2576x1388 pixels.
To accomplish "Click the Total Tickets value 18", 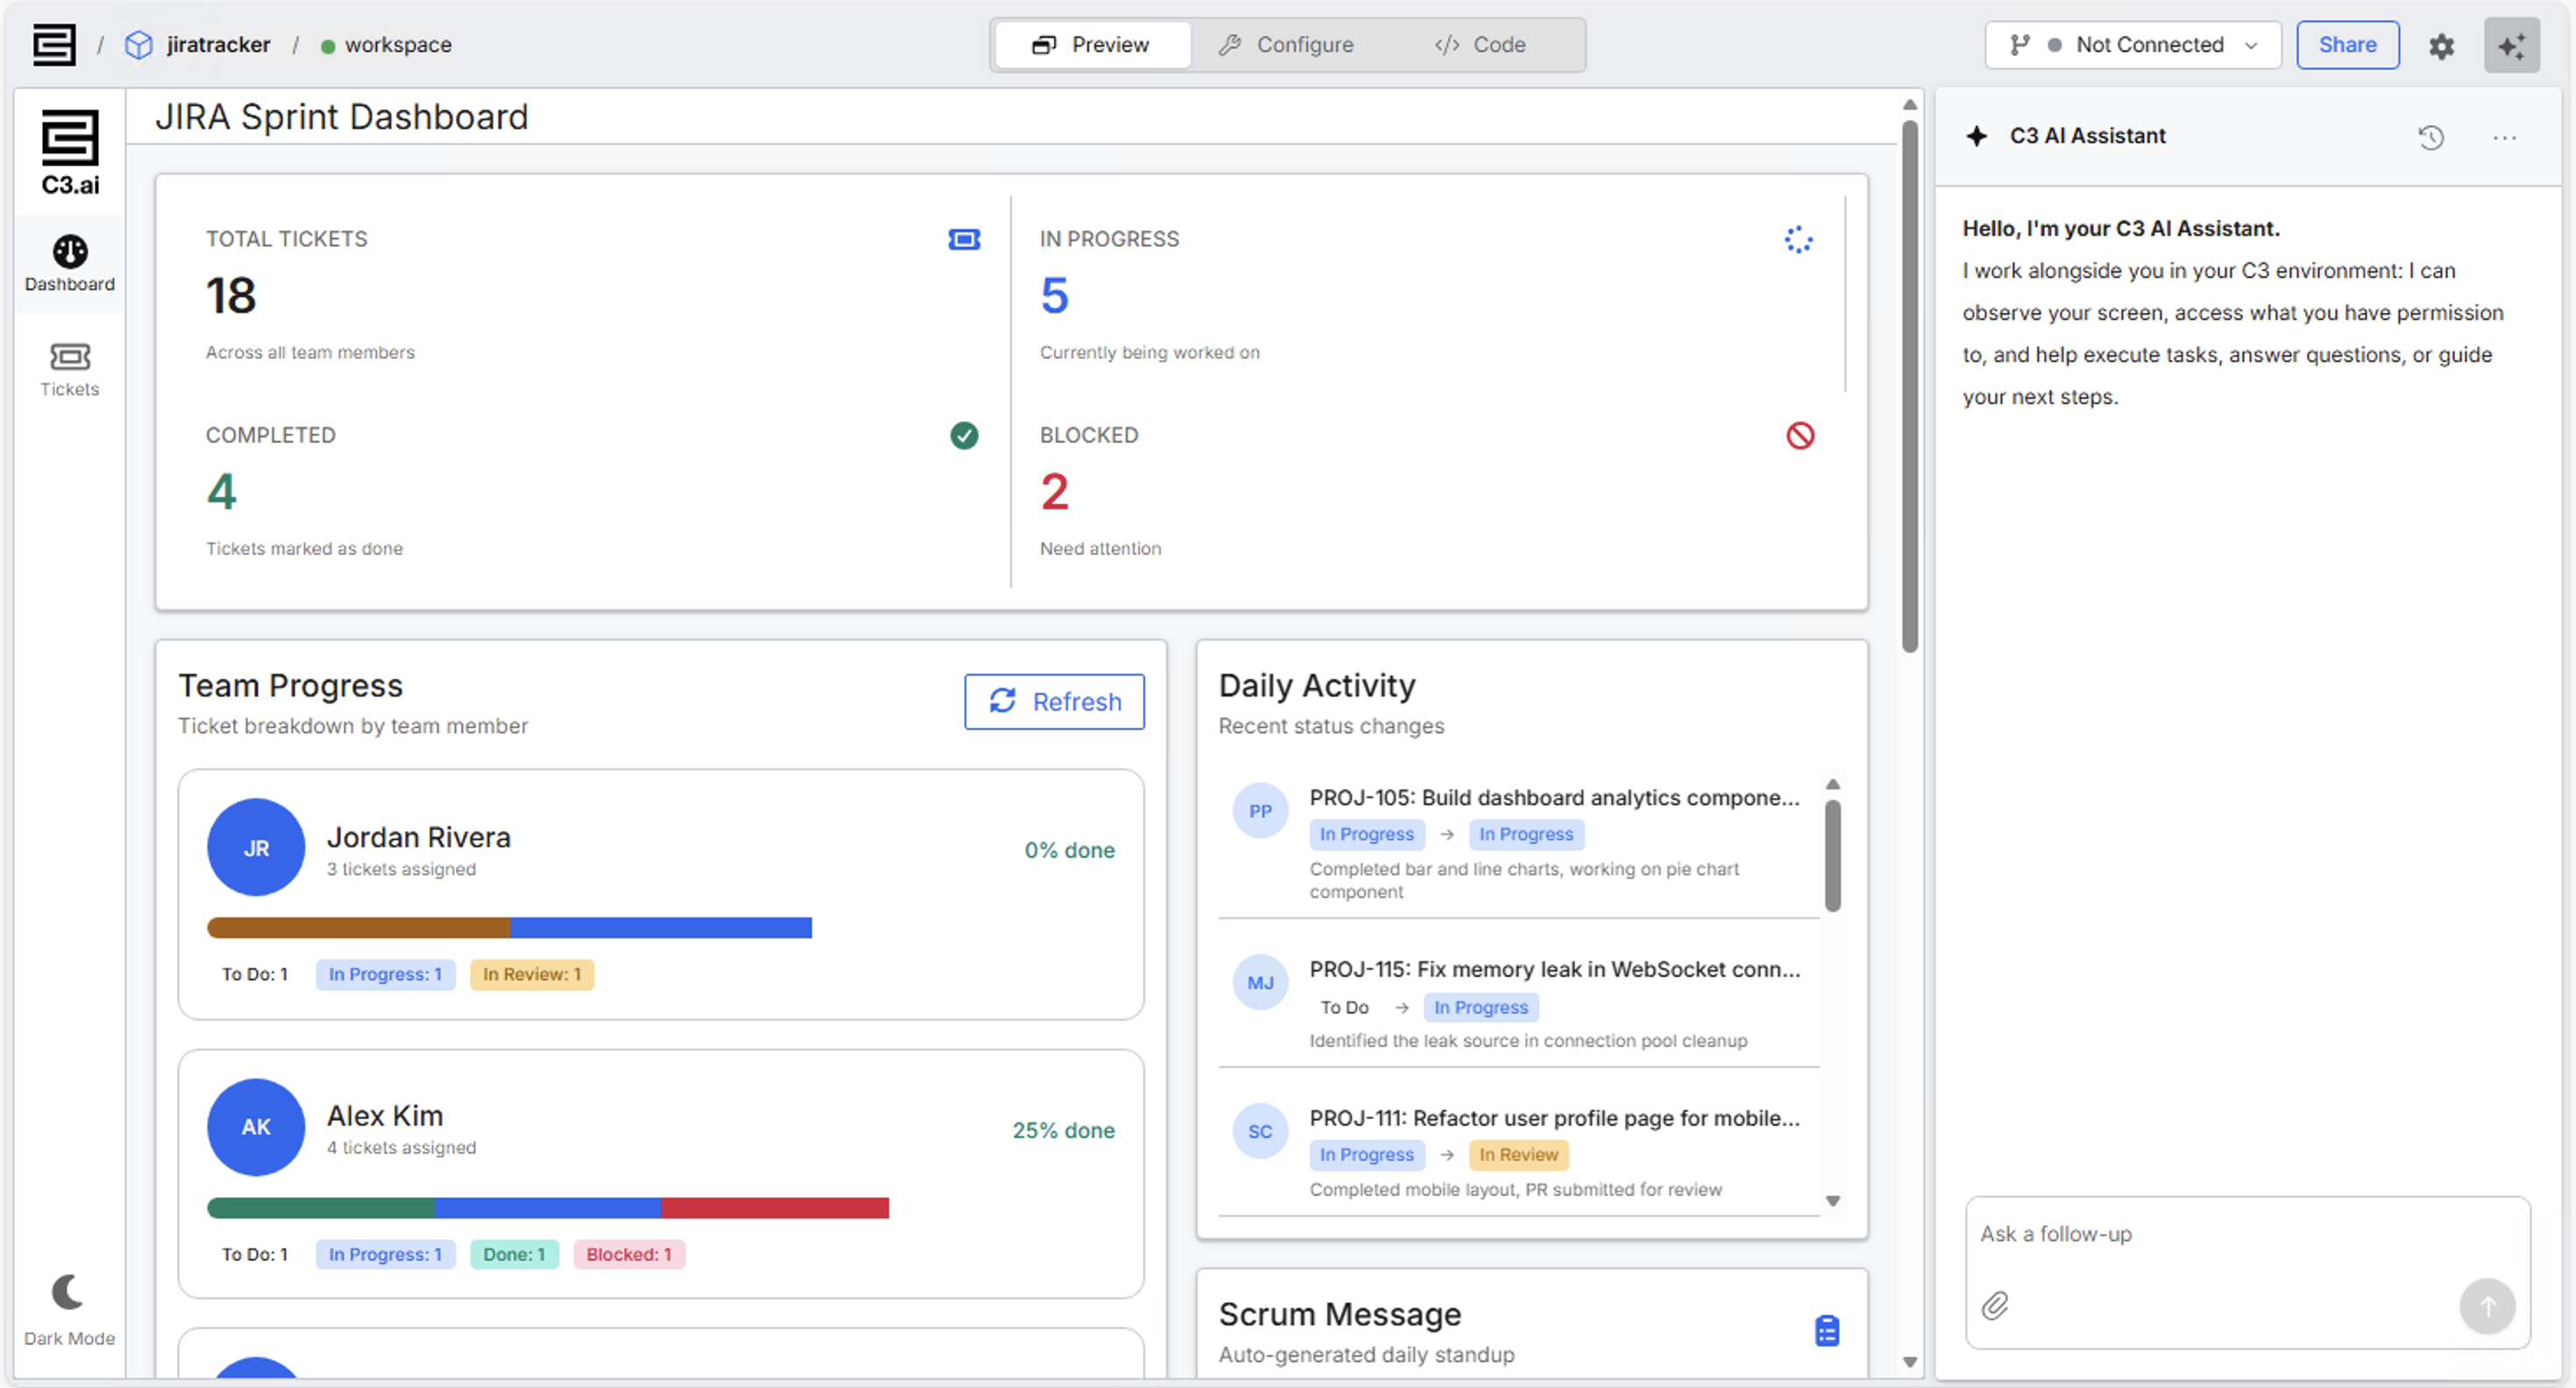I will pos(231,296).
